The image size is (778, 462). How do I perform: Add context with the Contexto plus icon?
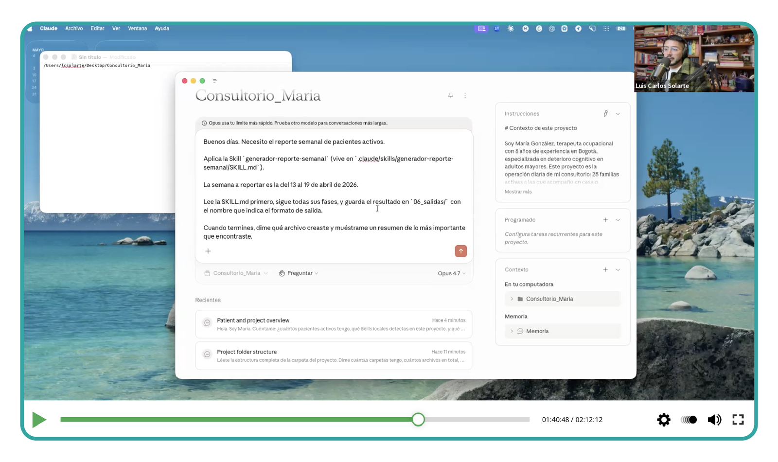[x=605, y=269]
